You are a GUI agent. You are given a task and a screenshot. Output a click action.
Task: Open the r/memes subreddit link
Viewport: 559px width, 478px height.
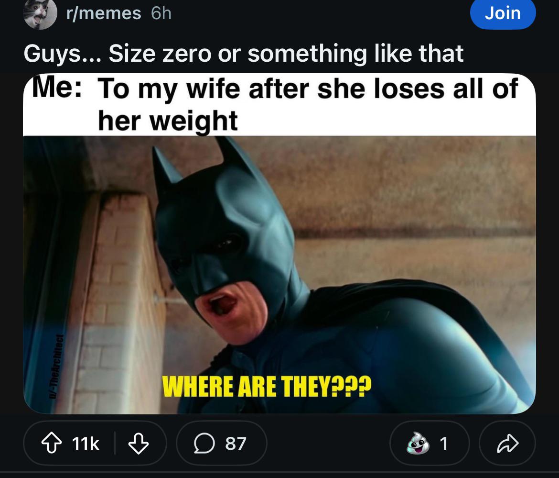coord(104,13)
